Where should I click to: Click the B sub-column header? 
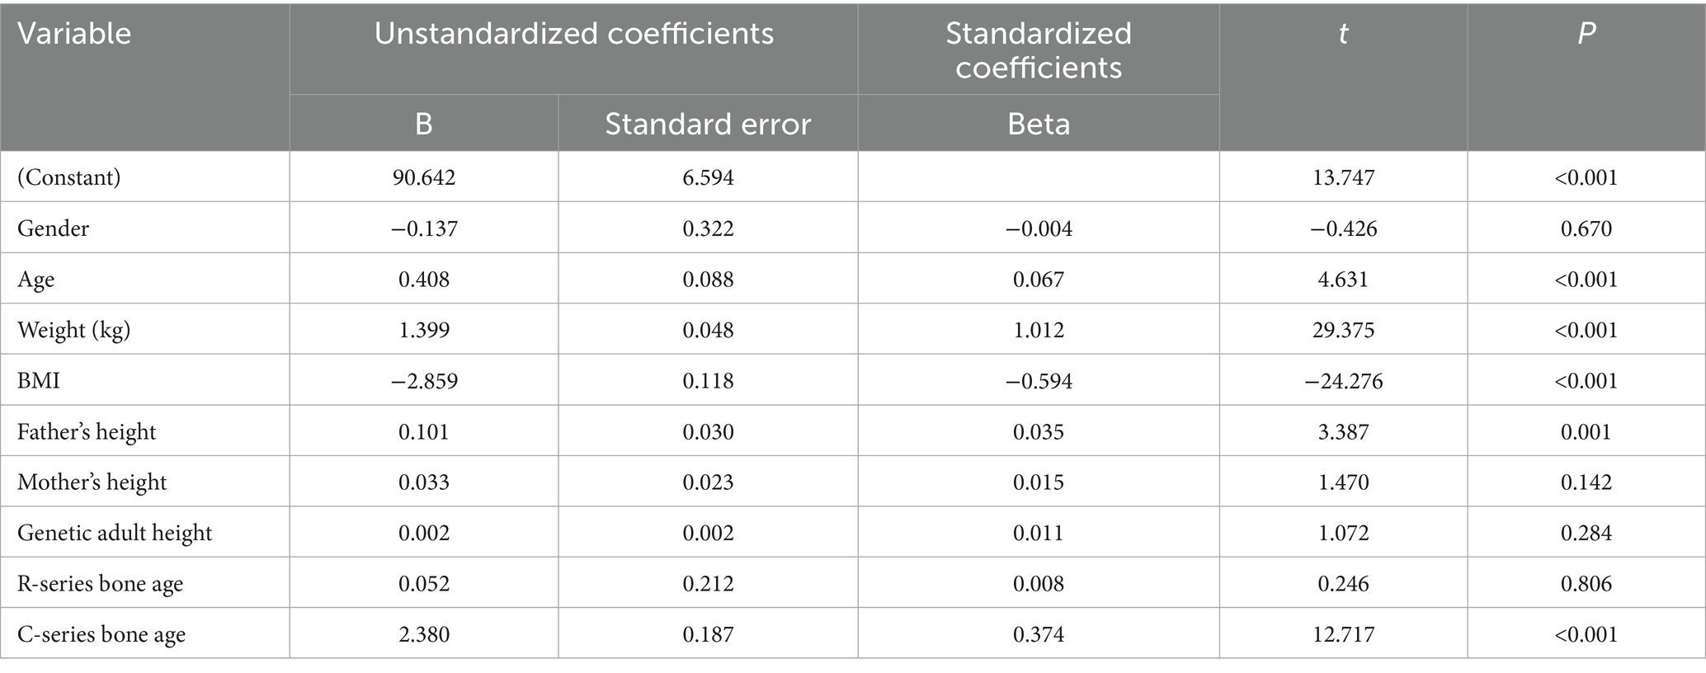click(x=423, y=124)
